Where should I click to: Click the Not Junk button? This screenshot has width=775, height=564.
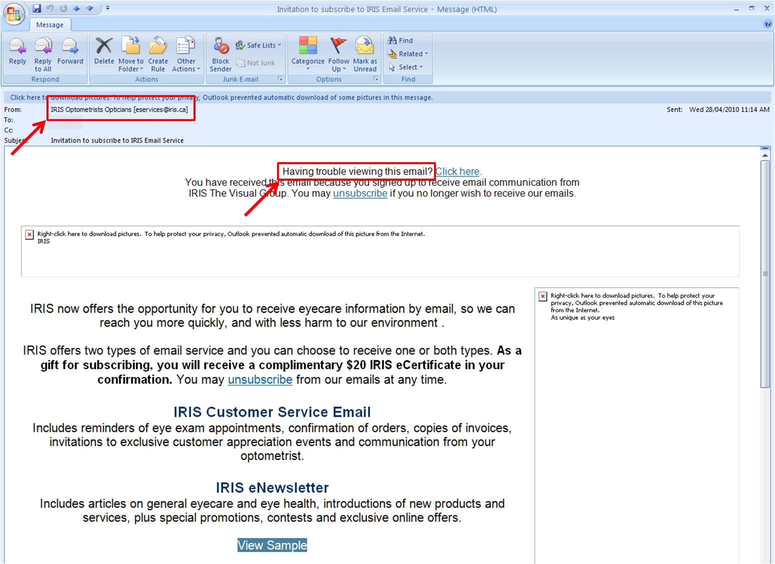click(x=255, y=63)
